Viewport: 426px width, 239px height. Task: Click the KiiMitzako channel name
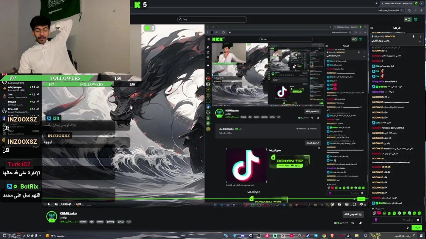click(68, 213)
